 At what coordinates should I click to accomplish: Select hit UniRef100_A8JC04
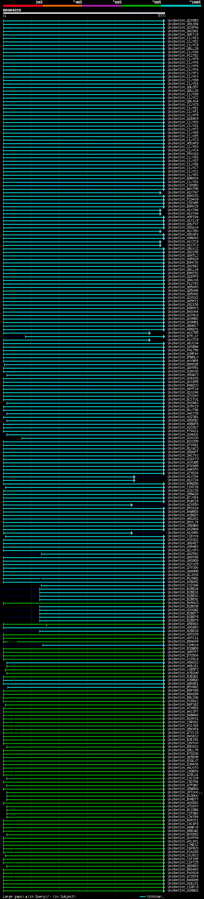pos(183,343)
